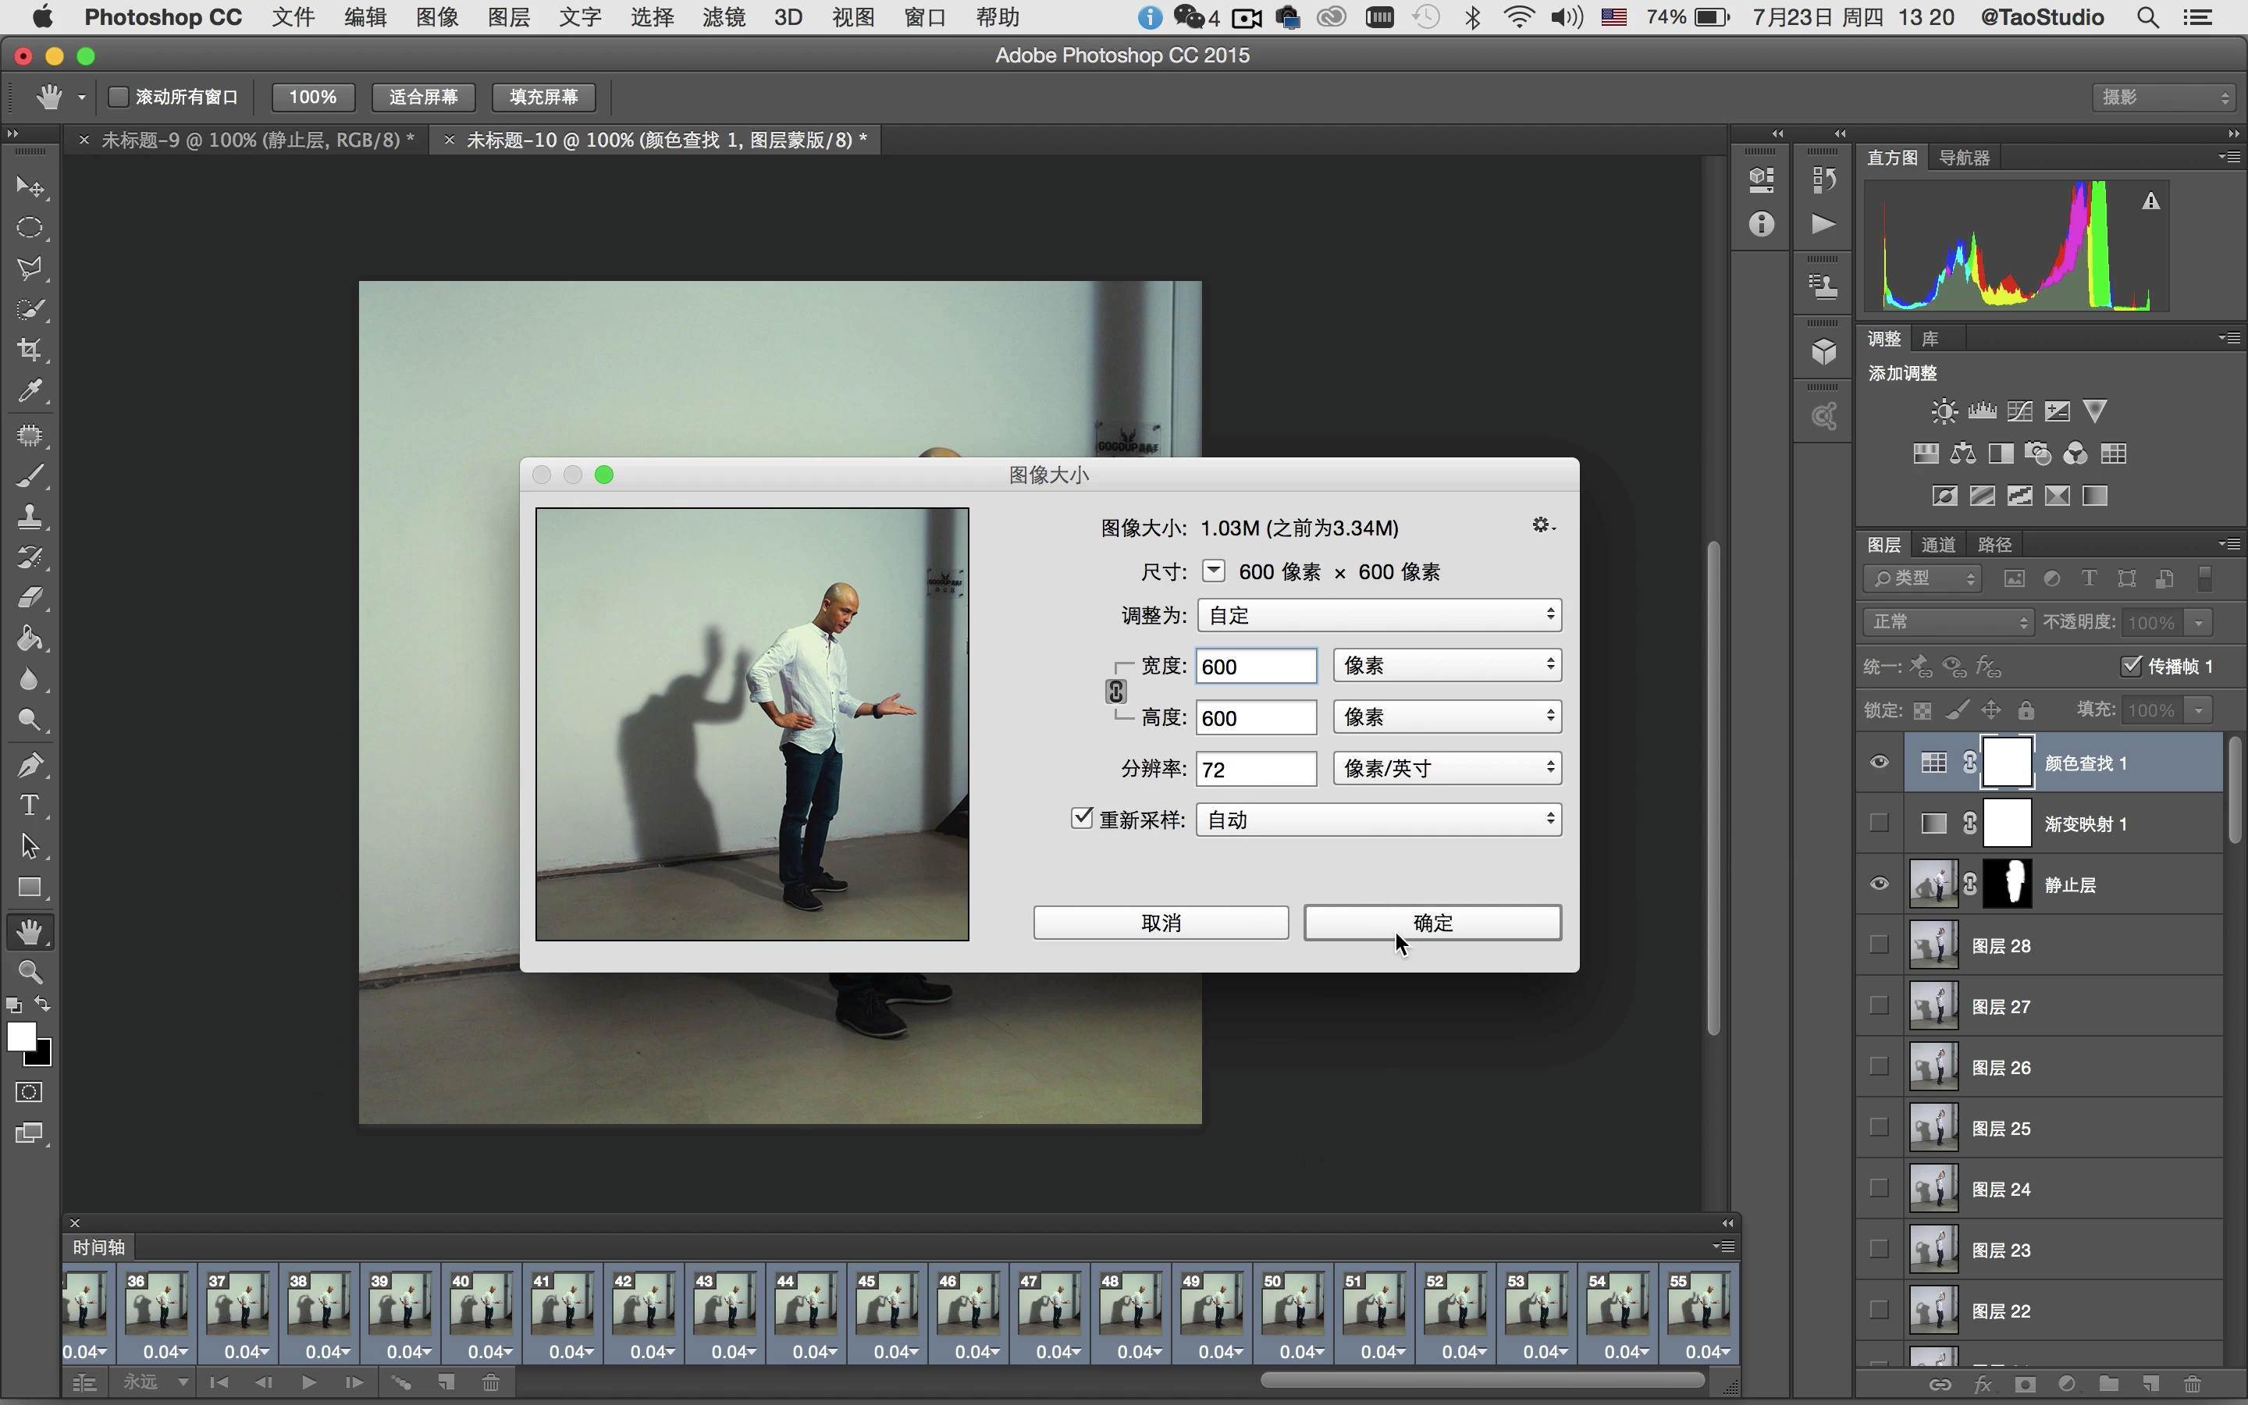Click the foreground color swatch
Screen dimensions: 2248x1405
20,1036
